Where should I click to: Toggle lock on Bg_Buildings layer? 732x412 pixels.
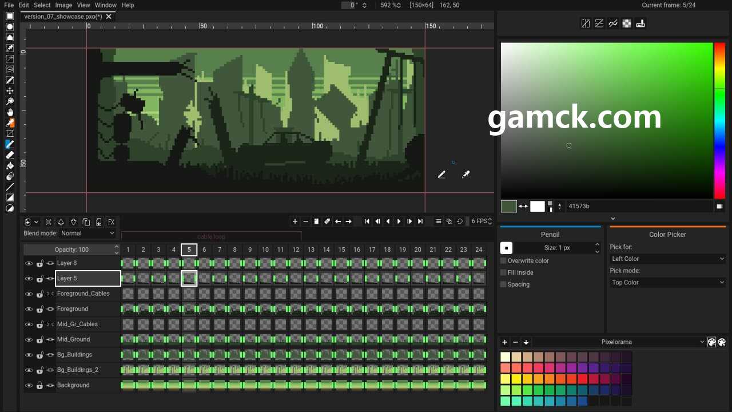39,355
